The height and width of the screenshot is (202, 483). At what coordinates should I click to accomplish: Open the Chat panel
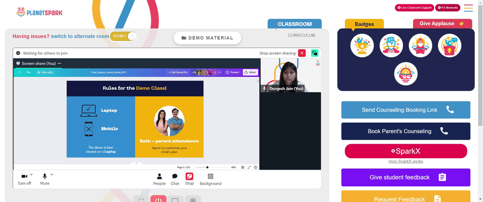tap(175, 179)
